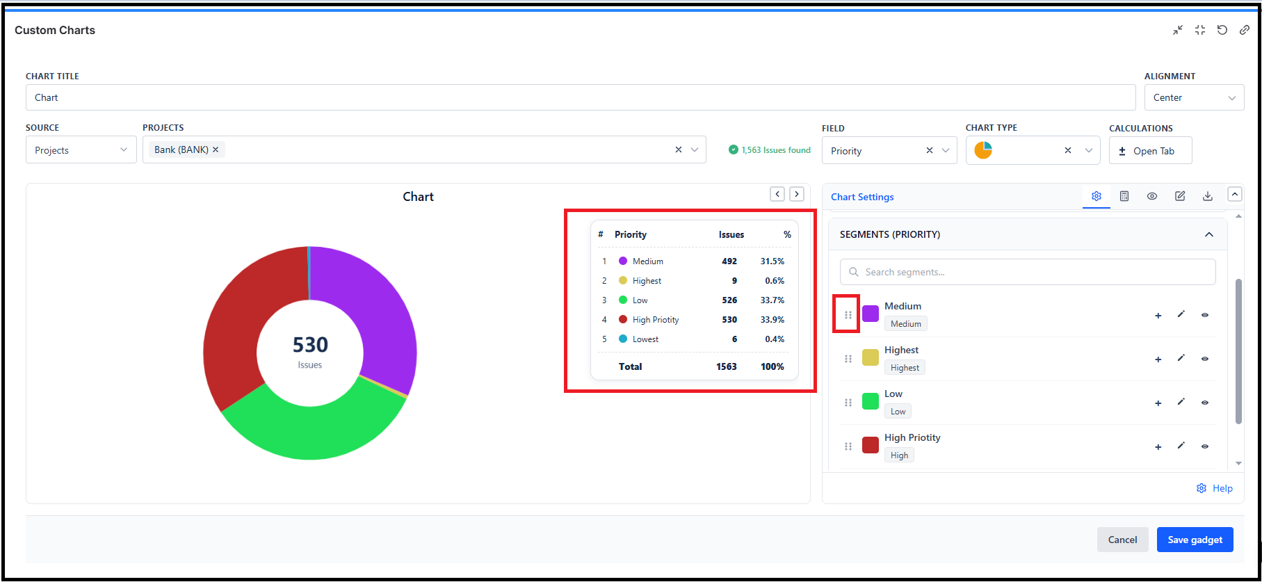Click the plus icon for High Priotity segment

pyautogui.click(x=1158, y=447)
